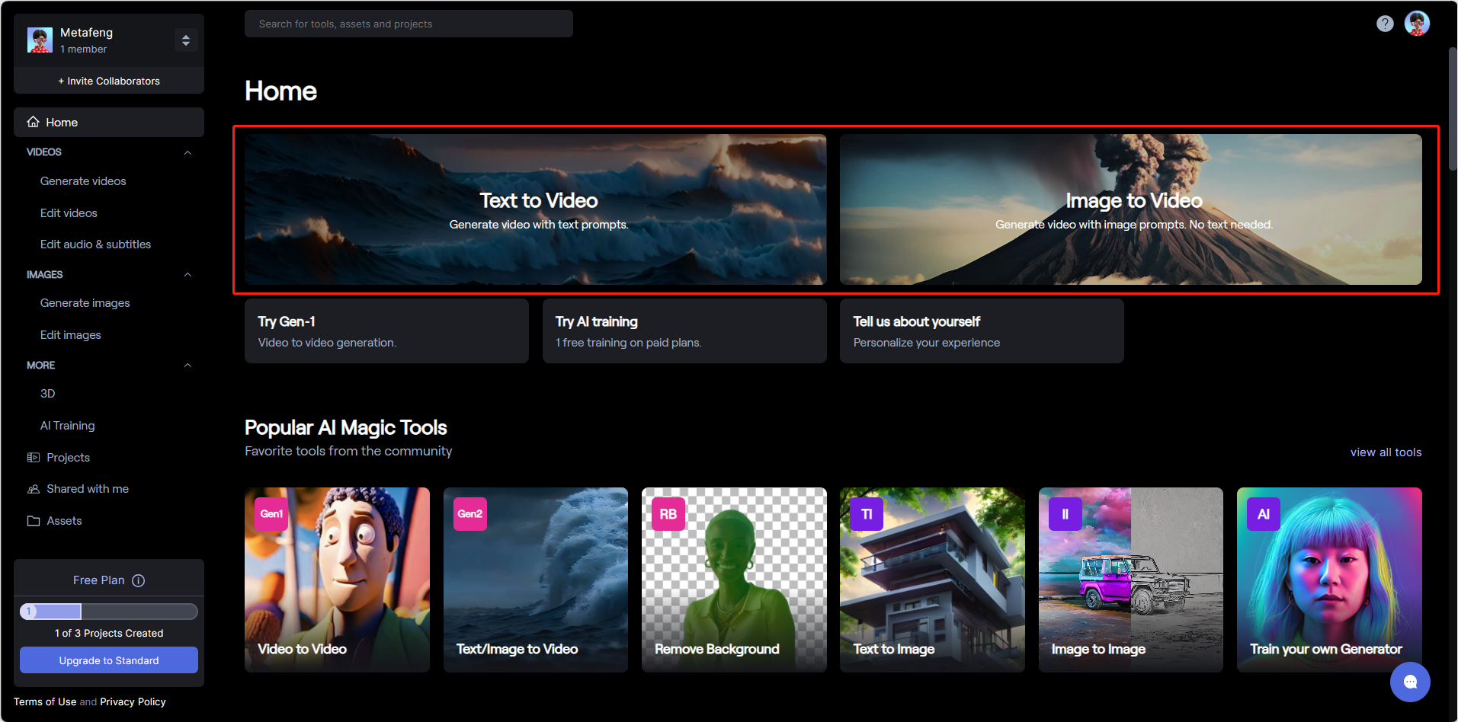Open the Metafeng workspace switcher arrows

[186, 40]
